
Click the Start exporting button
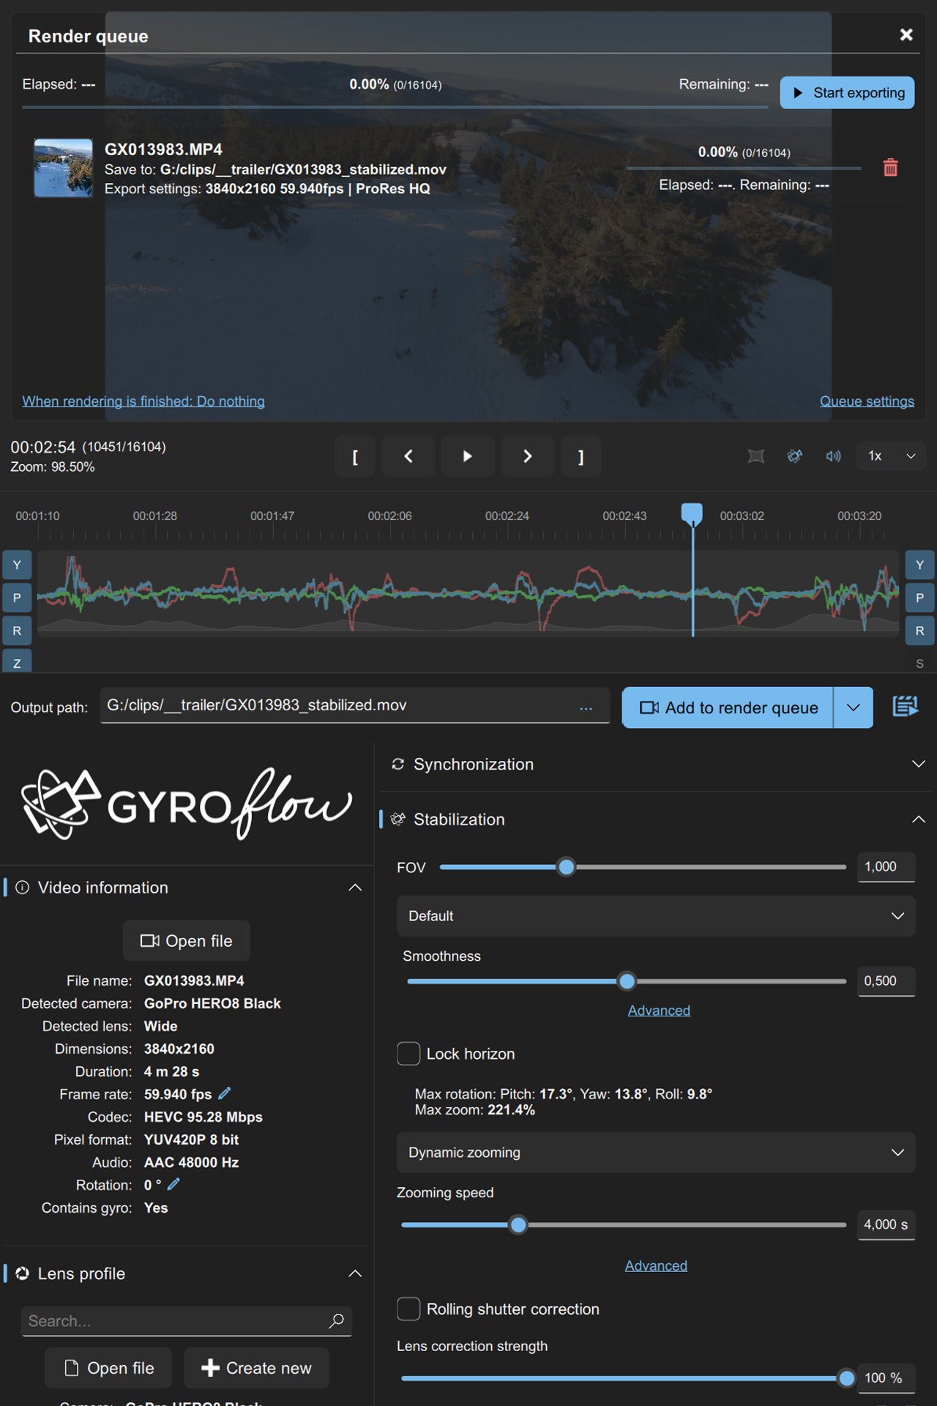point(847,93)
